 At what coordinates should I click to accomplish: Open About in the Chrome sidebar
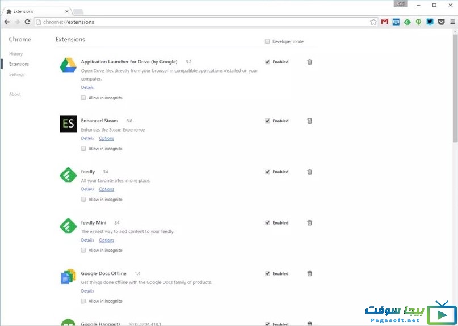coord(15,94)
